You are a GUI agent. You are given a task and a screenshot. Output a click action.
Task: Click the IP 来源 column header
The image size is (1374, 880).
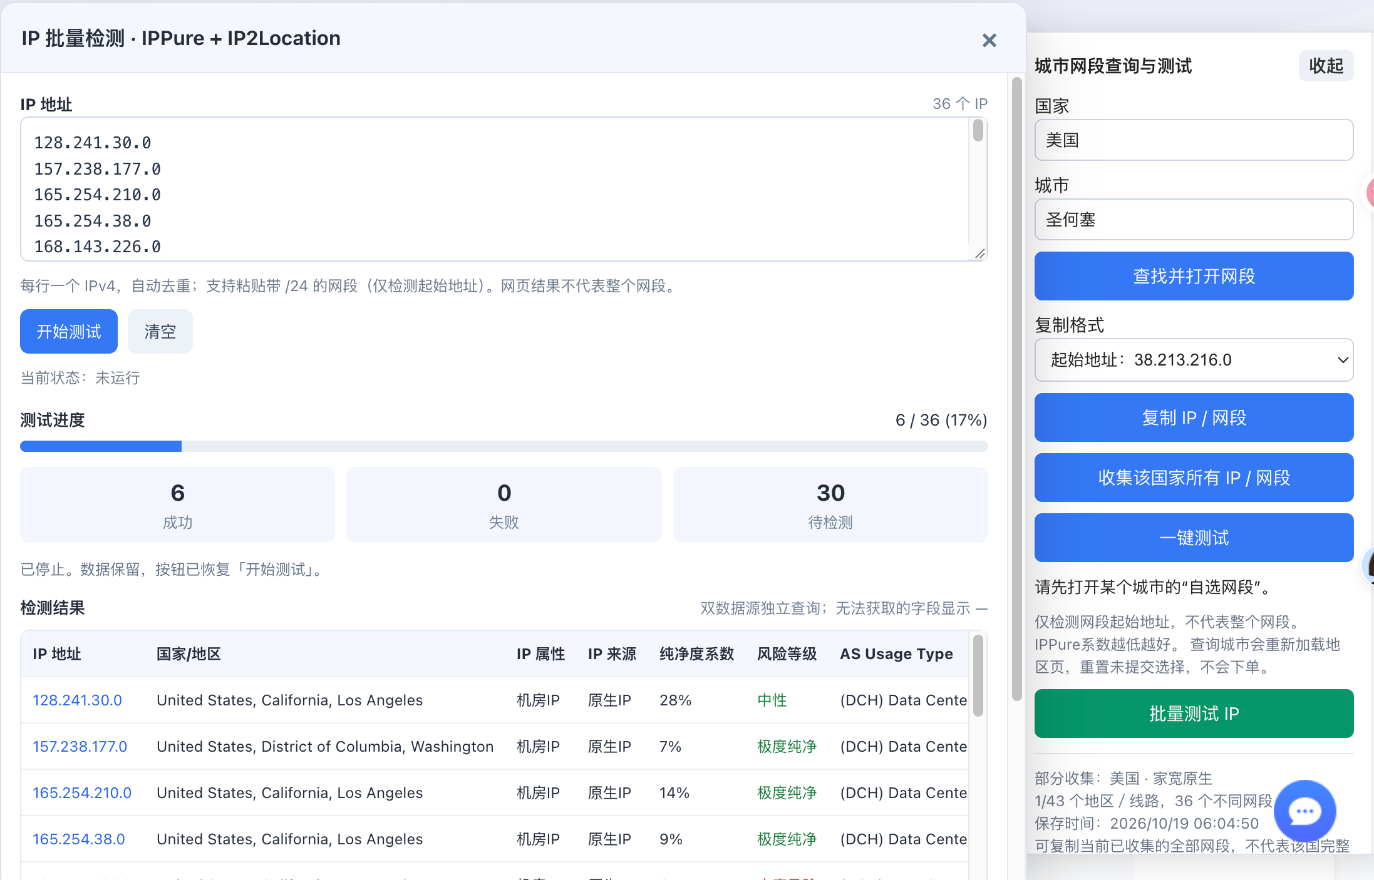point(612,654)
